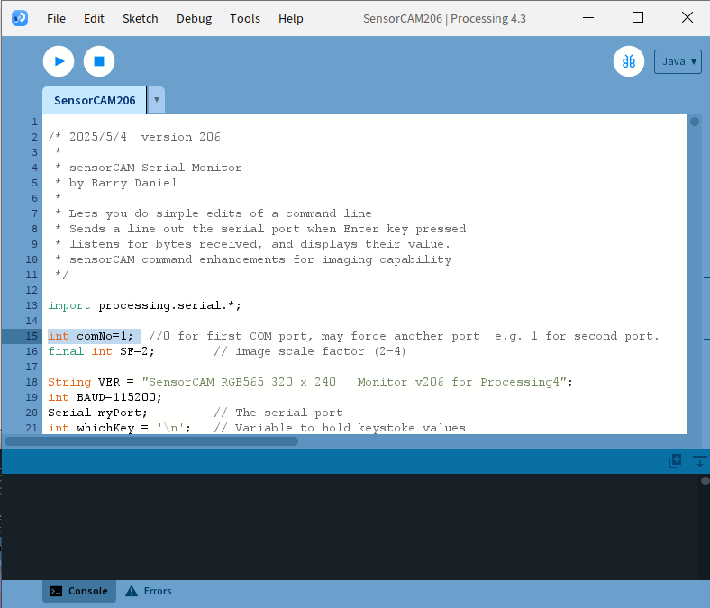Open the Tools menu
Screen dimensions: 710x608
tap(244, 18)
